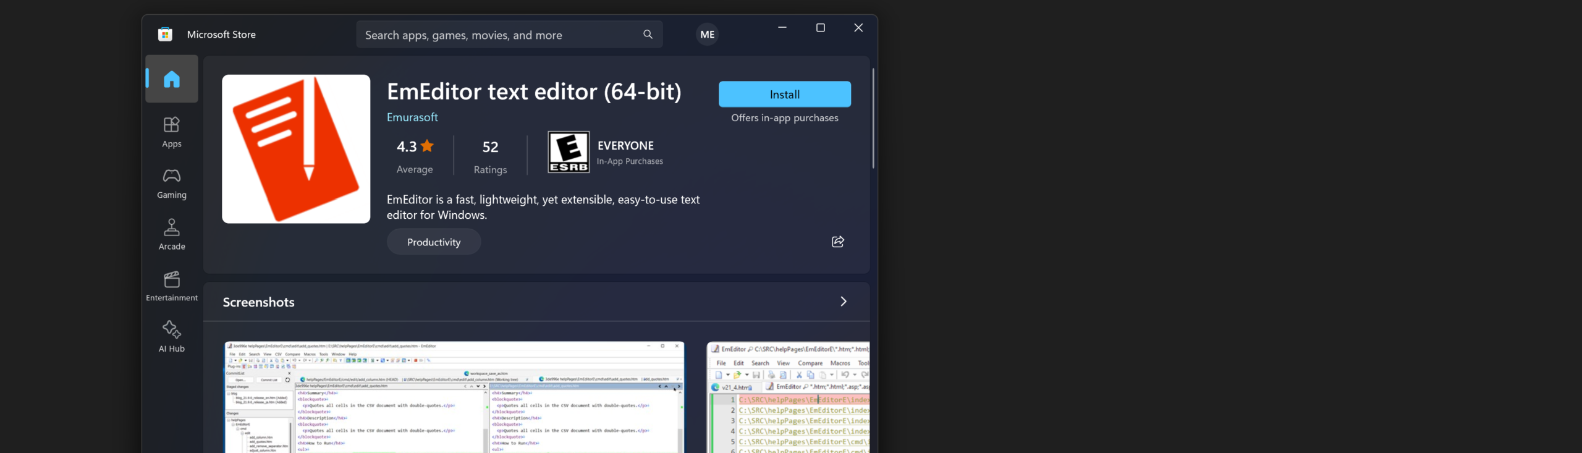1582x453 pixels.
Task: Go to the Home section in sidebar
Action: coord(172,79)
